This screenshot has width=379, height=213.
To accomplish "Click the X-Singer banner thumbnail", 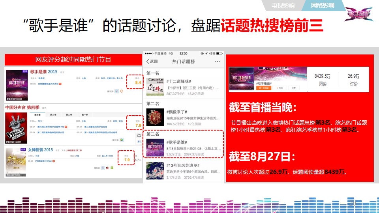I will point(242,79).
